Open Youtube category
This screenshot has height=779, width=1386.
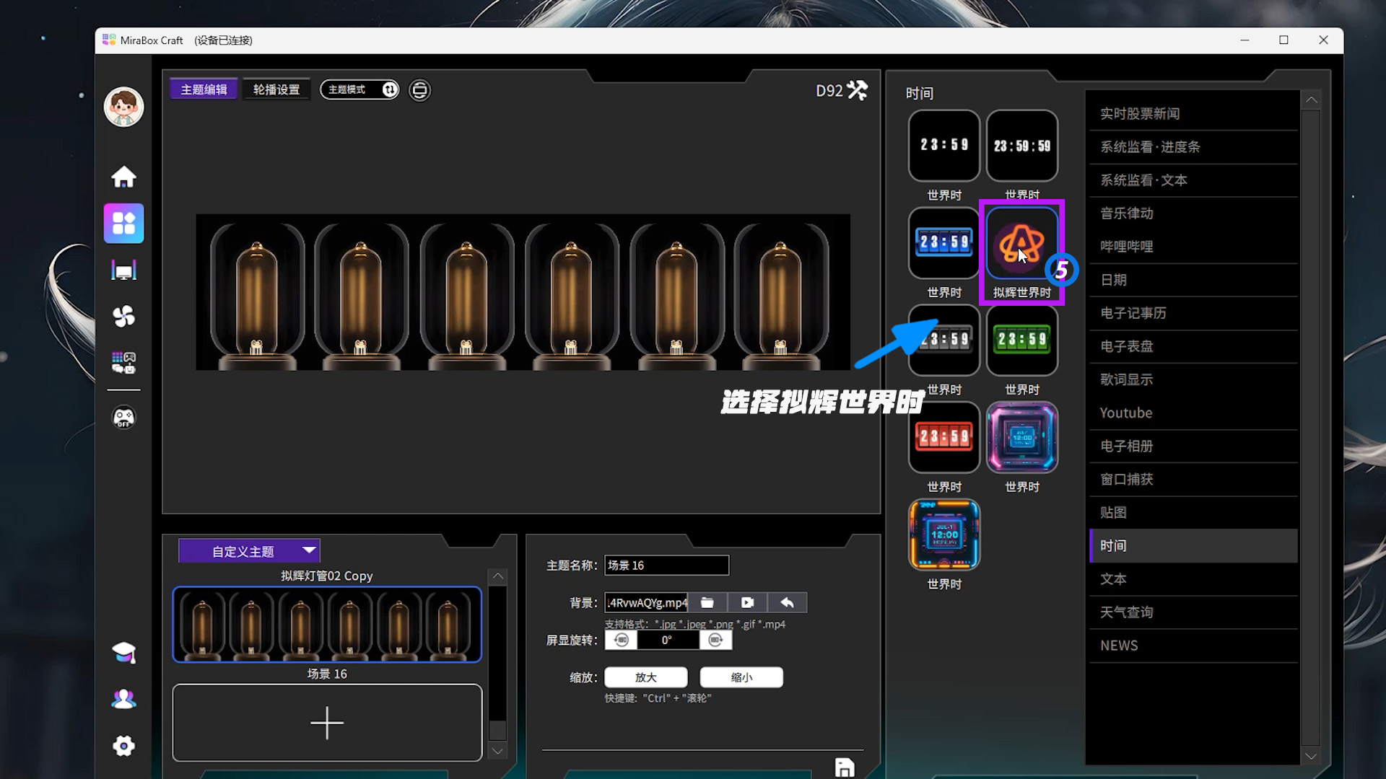click(1193, 413)
